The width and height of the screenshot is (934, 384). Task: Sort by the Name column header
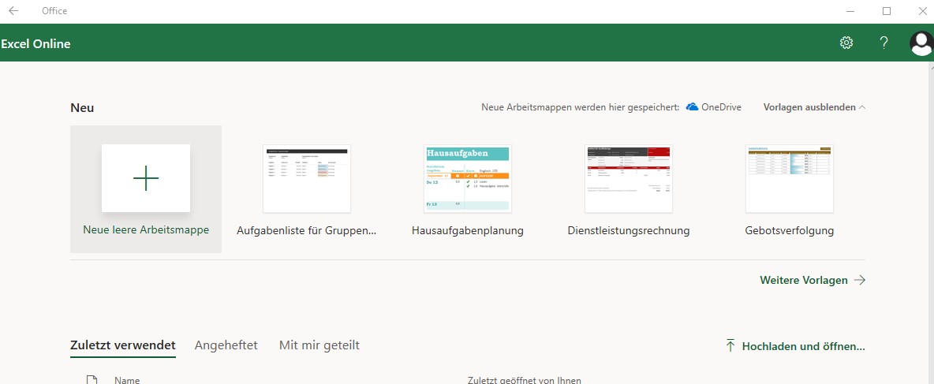tap(127, 380)
